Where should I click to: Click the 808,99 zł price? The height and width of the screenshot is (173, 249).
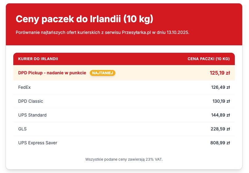(220, 143)
